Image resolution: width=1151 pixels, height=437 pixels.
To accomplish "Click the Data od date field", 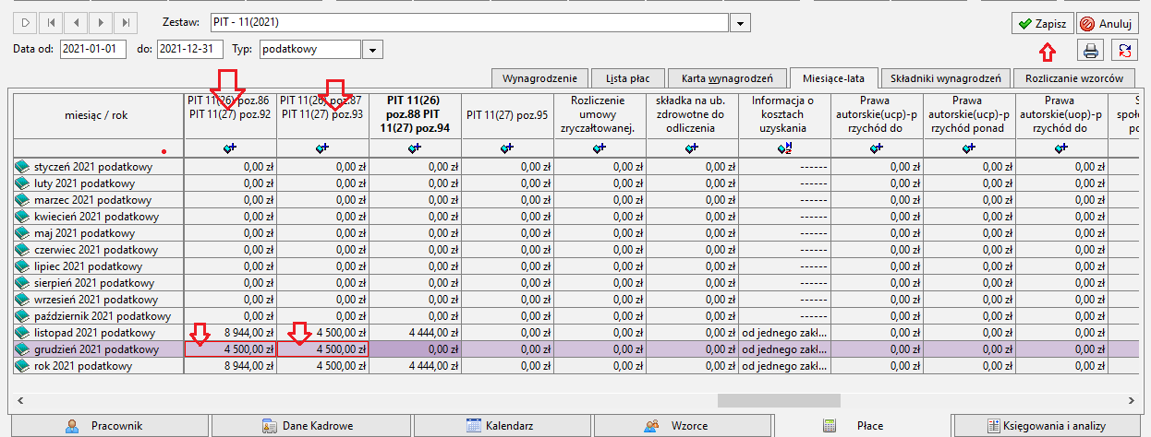I will [92, 49].
